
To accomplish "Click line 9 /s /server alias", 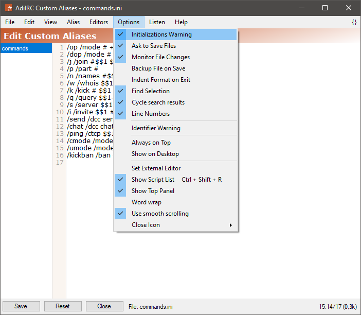I will [90, 105].
